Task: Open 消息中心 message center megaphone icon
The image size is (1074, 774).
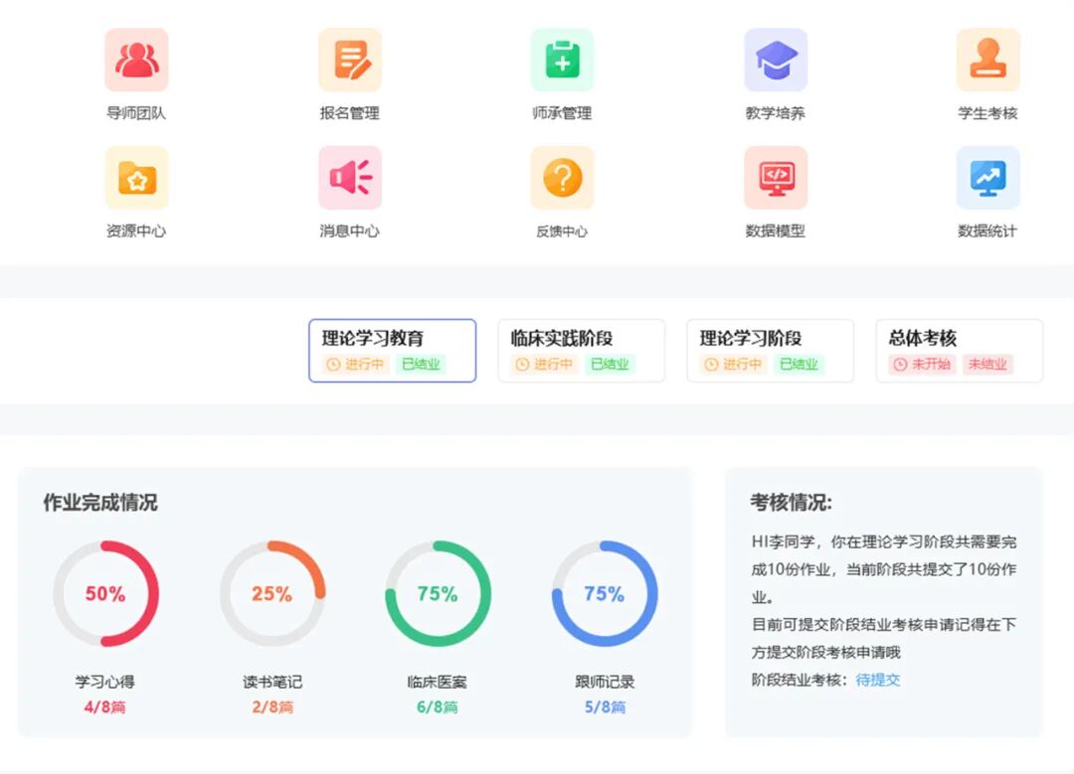Action: [349, 179]
